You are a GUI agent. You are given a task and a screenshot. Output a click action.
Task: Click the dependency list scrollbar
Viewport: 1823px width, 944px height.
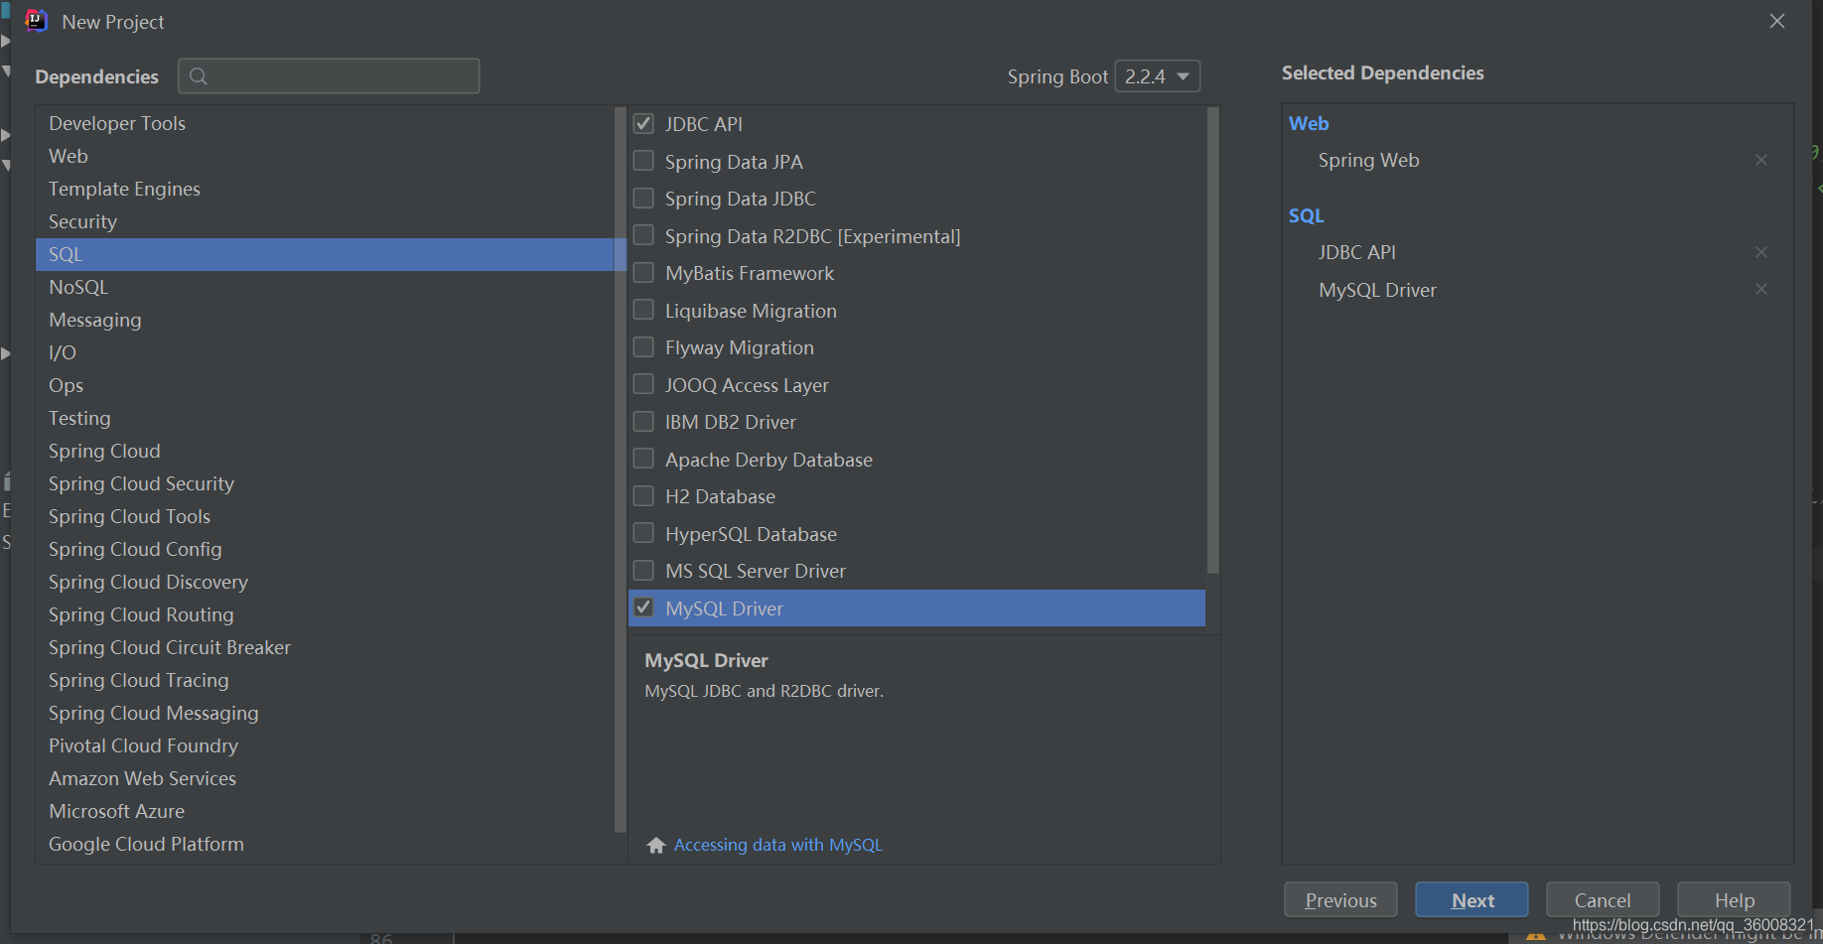pos(1212,340)
